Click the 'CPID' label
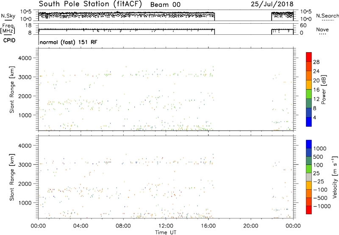Screen dimensions: 339x235 pyautogui.click(x=9, y=40)
